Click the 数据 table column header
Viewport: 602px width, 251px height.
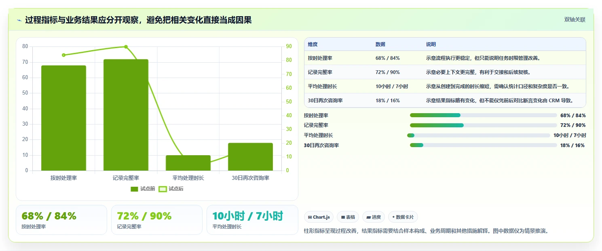click(x=380, y=44)
